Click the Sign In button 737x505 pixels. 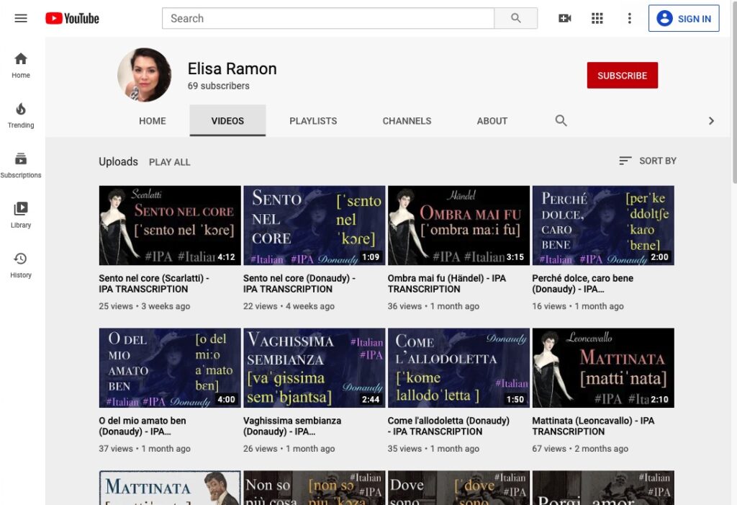click(x=684, y=19)
